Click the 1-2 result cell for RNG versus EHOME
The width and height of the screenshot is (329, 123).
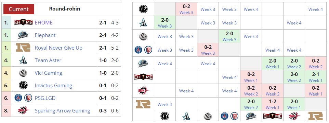coord(272,104)
